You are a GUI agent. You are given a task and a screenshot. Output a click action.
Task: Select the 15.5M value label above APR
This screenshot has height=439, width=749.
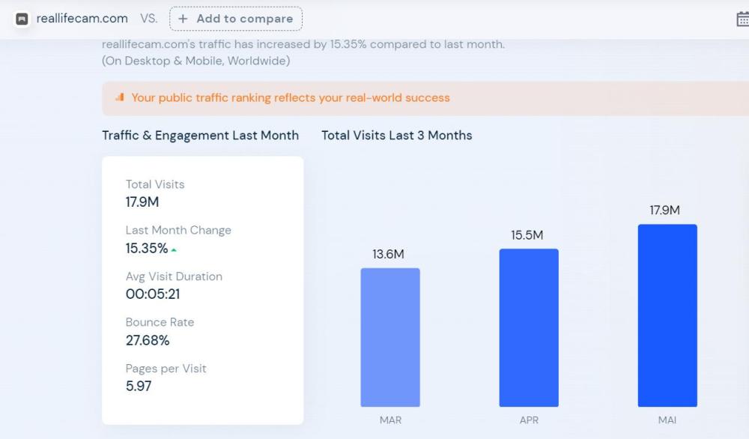point(527,235)
